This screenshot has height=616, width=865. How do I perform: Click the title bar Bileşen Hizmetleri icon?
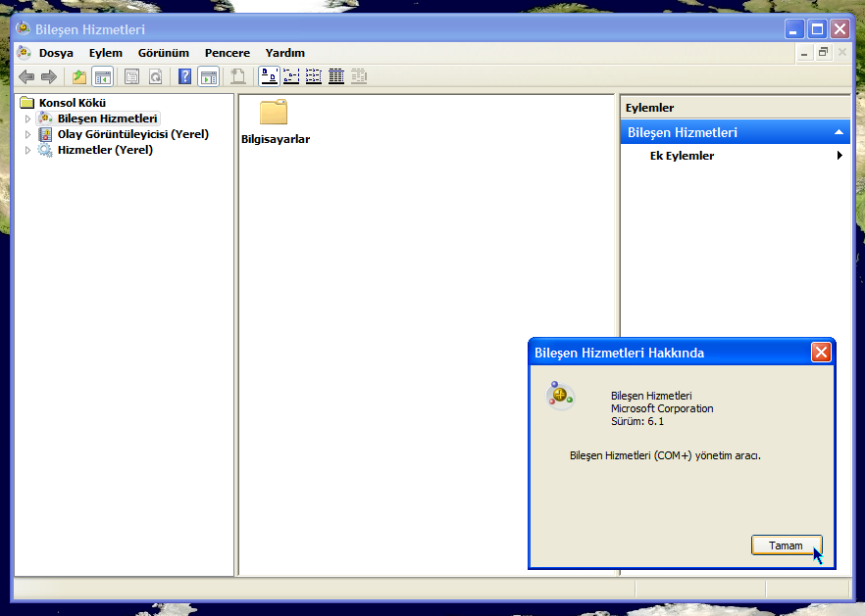coord(24,28)
